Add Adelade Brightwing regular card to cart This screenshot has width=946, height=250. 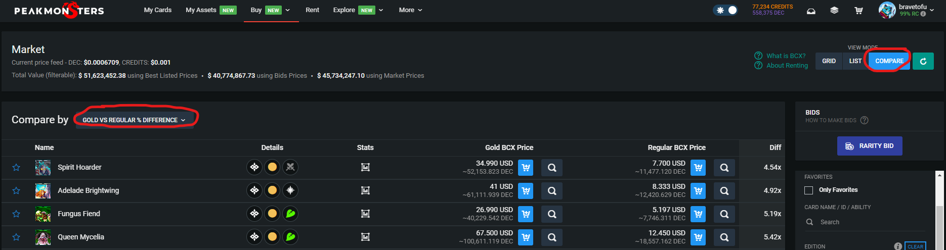click(698, 191)
